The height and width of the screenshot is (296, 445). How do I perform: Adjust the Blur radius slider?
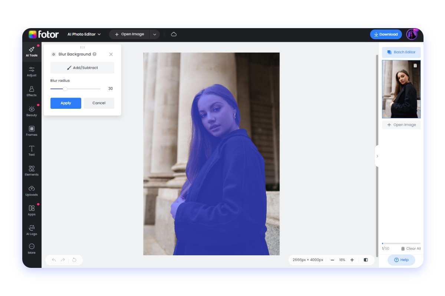coord(66,89)
